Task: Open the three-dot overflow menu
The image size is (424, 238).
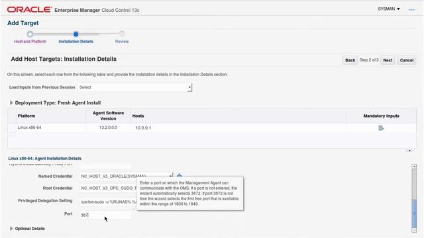Action: [x=411, y=10]
